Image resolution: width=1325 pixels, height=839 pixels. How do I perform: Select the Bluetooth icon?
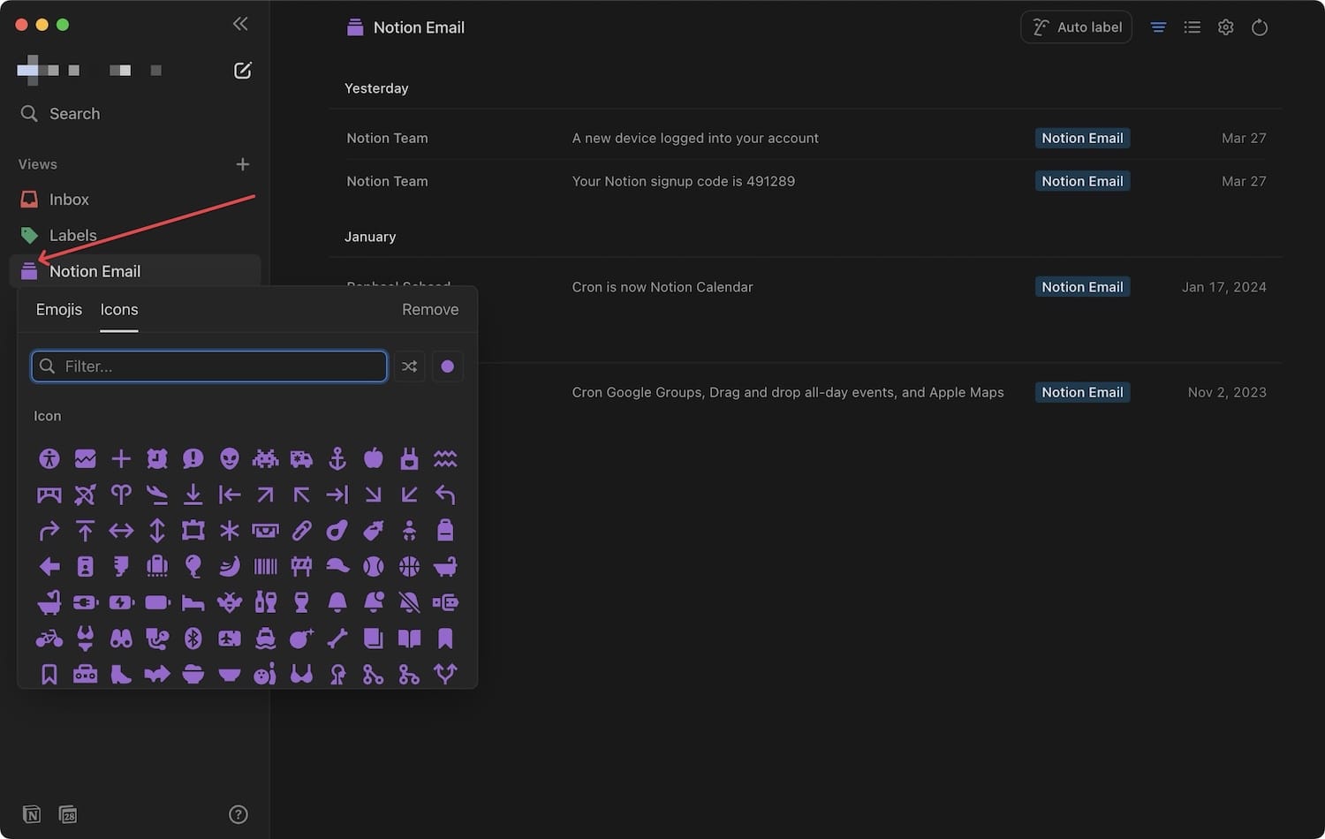tap(193, 639)
